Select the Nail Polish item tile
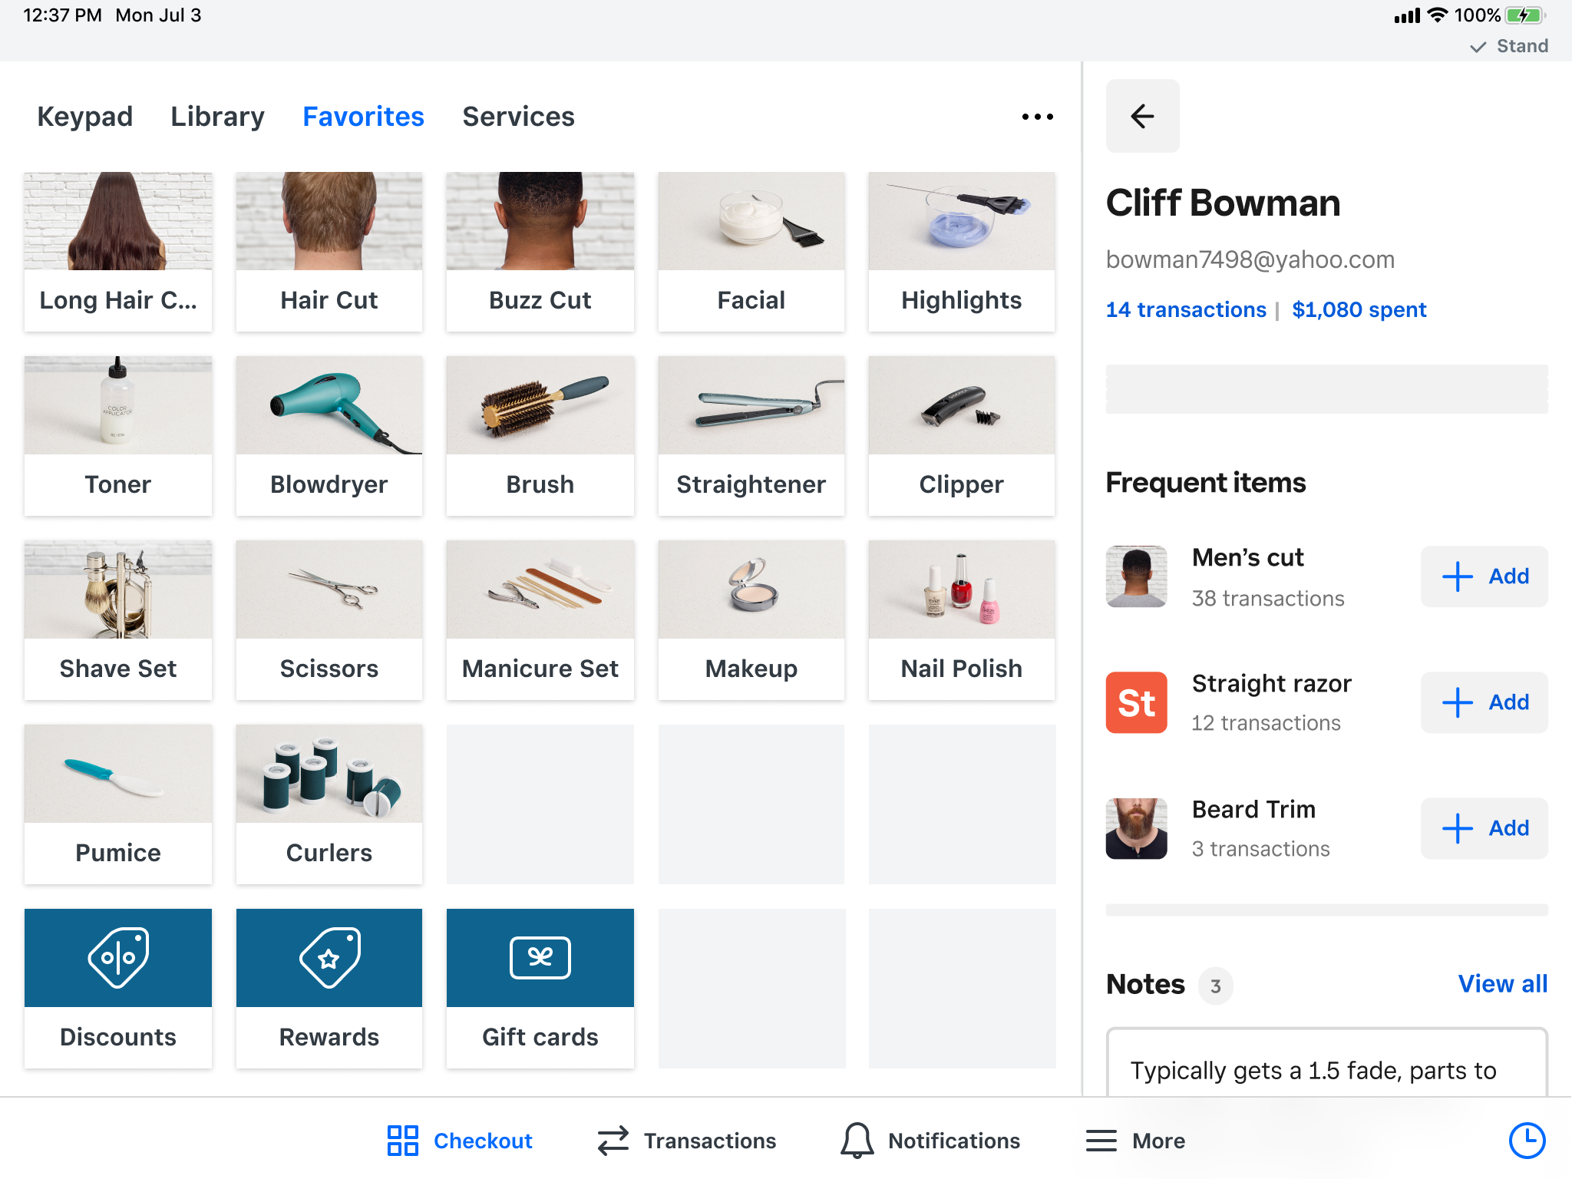This screenshot has width=1572, height=1179. click(x=962, y=619)
